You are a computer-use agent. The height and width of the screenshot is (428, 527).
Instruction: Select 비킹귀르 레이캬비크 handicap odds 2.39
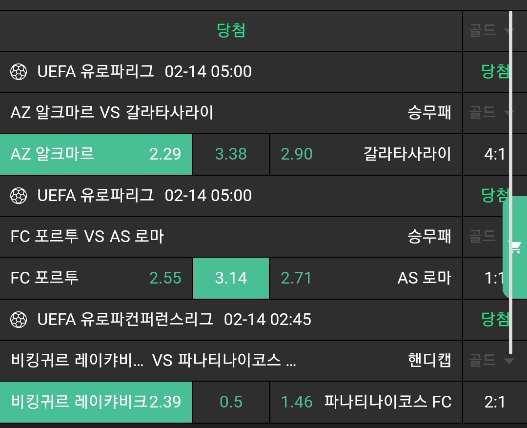[96, 402]
